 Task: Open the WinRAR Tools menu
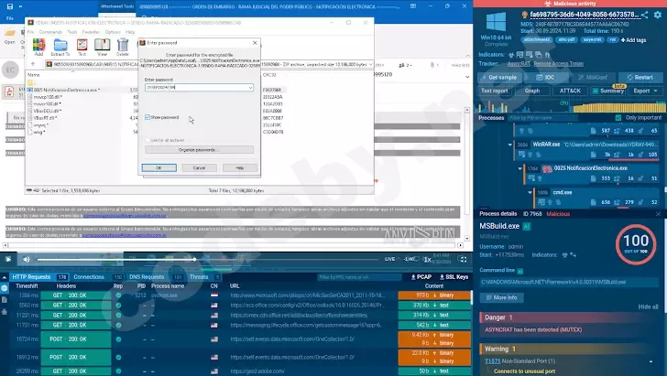(x=72, y=32)
